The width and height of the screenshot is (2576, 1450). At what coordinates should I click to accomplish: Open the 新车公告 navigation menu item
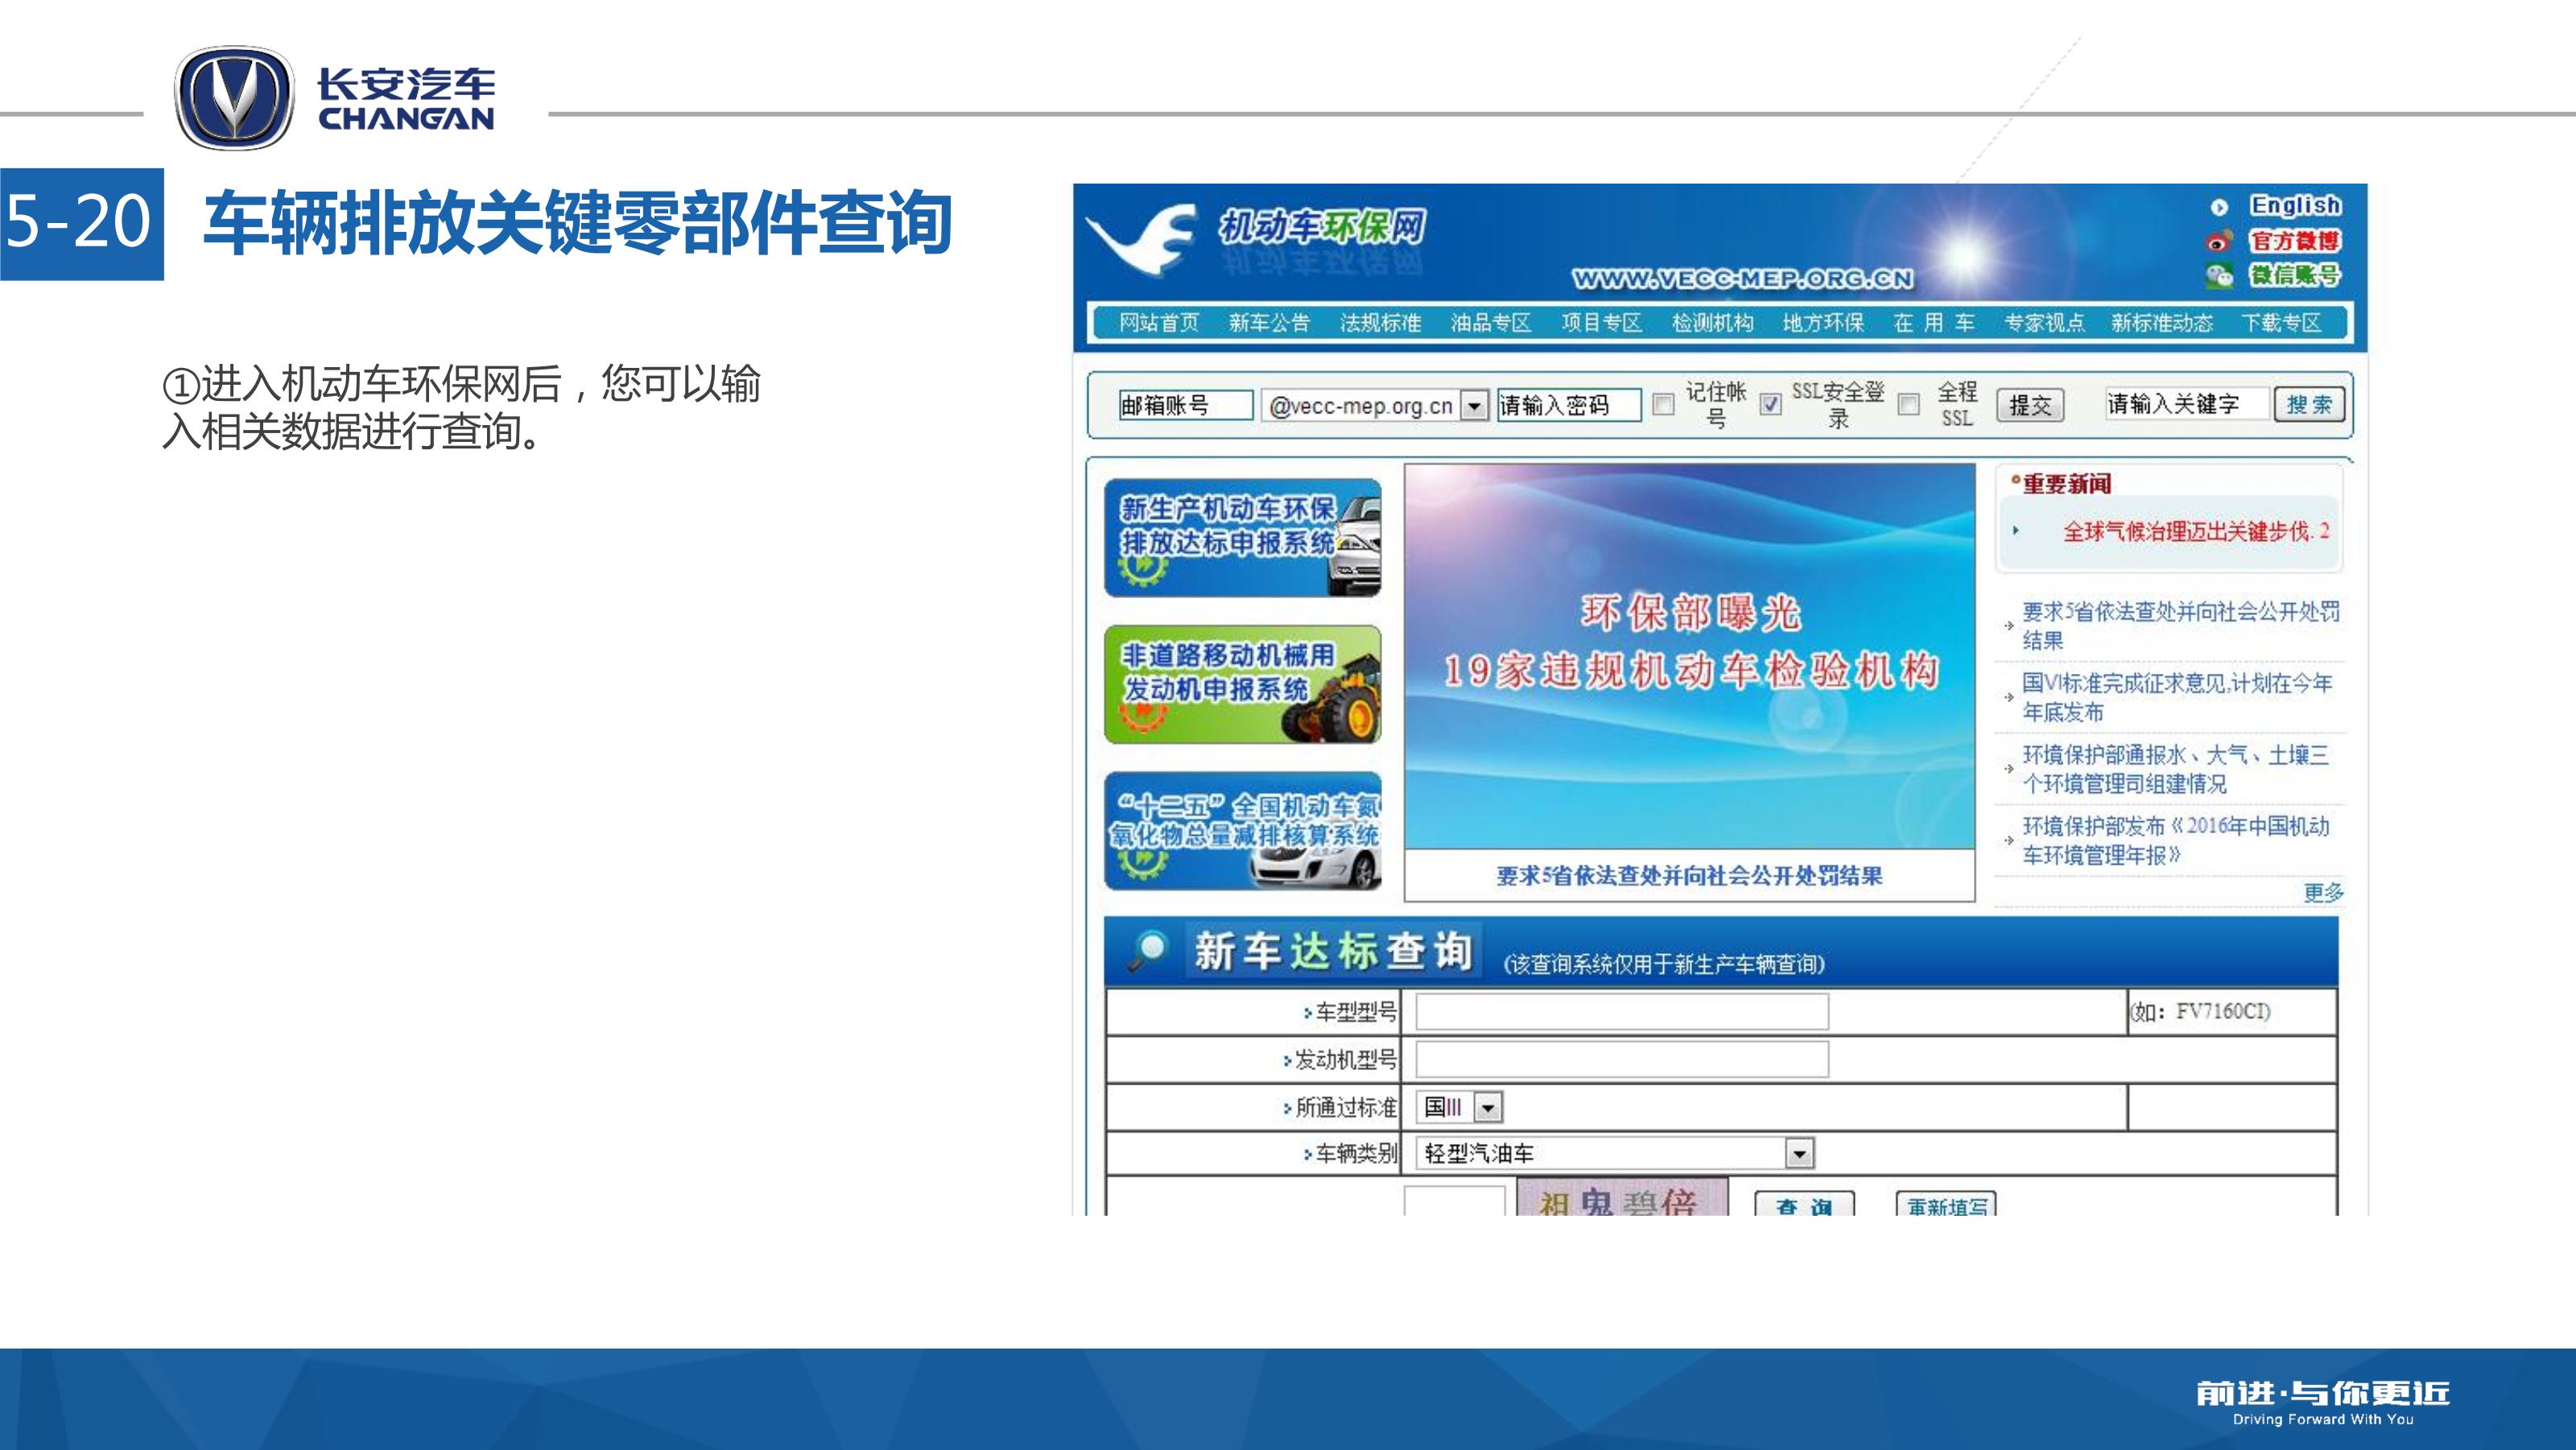coord(1268,323)
